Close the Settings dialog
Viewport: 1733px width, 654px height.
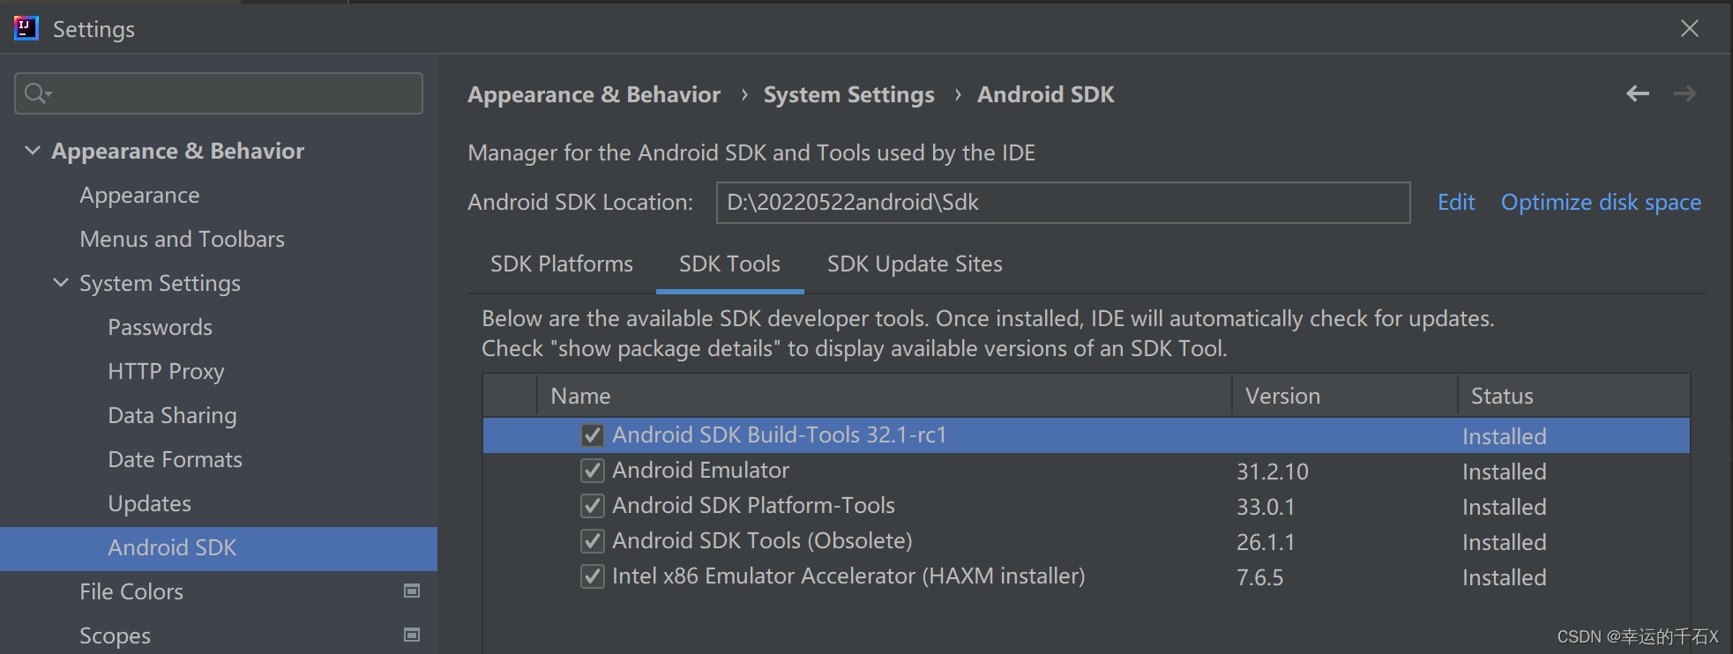click(1690, 28)
